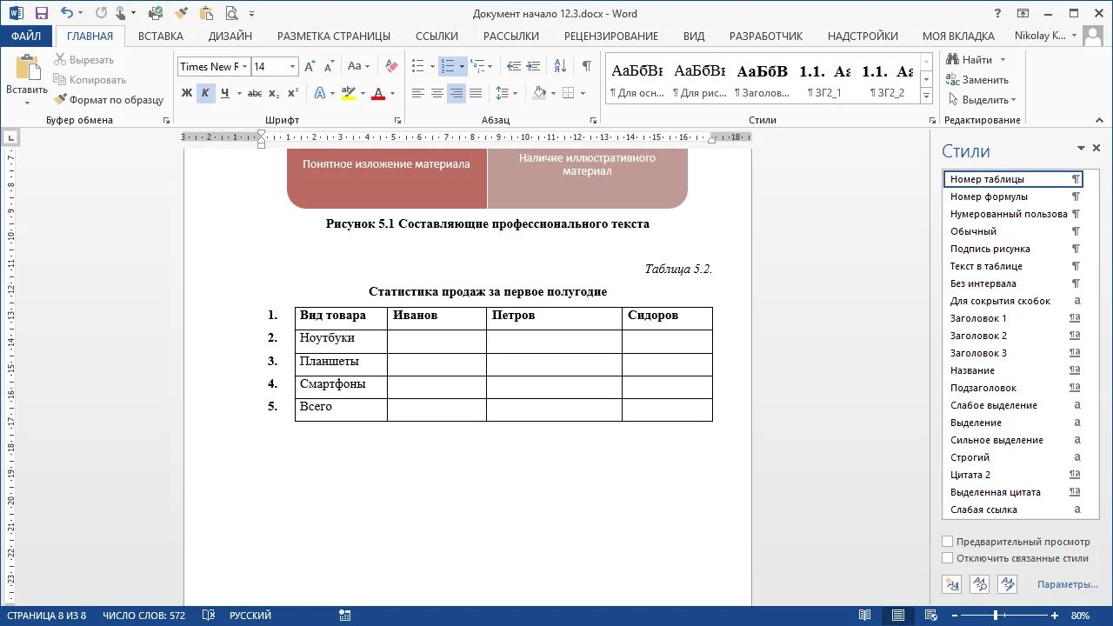Open Manage Styles in Styles pane
This screenshot has width=1113, height=626.
point(1008,584)
